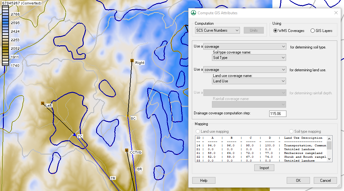Click the Compute GIS Attributes dialog title

(217, 13)
